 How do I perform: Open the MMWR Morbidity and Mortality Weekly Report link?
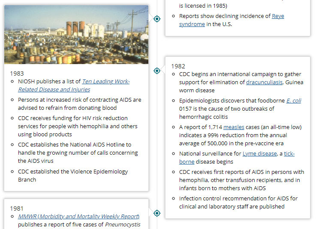pos(78,216)
